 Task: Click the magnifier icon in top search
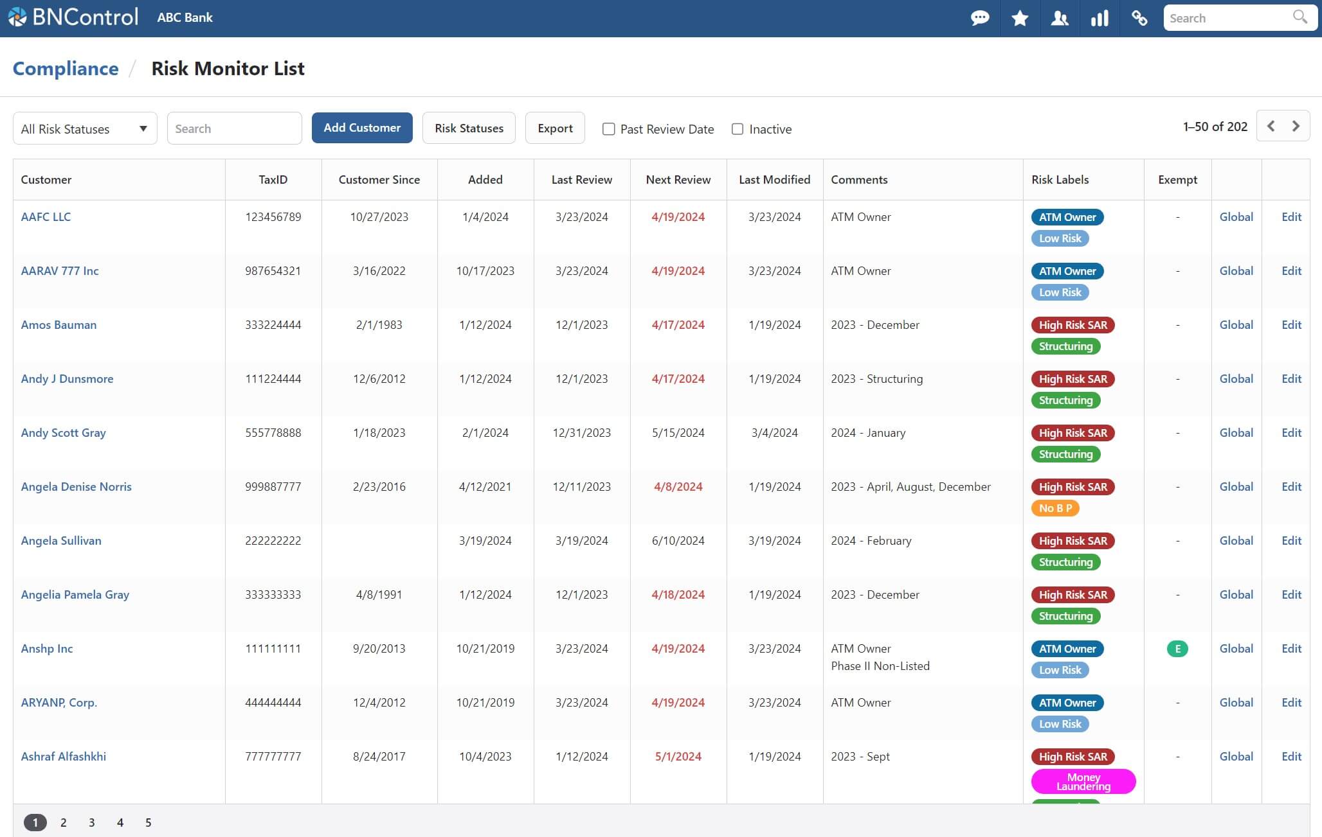click(1299, 17)
